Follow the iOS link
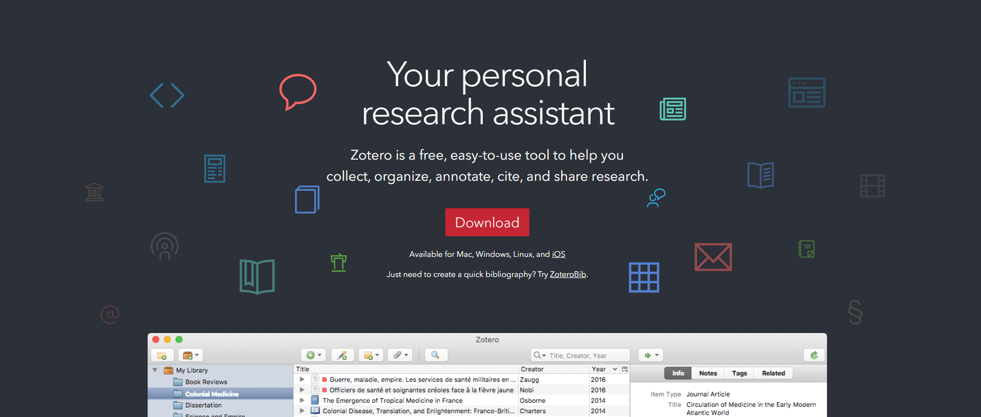The image size is (981, 417). (558, 254)
